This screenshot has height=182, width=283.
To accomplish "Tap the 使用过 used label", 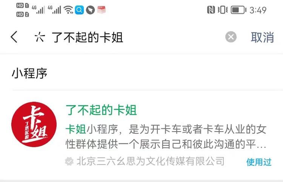I will tap(259, 162).
